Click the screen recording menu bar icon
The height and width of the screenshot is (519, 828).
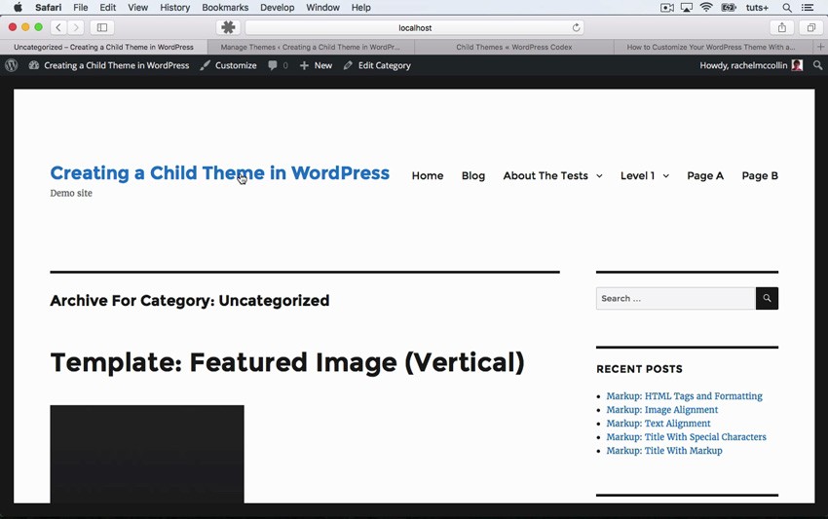(667, 8)
